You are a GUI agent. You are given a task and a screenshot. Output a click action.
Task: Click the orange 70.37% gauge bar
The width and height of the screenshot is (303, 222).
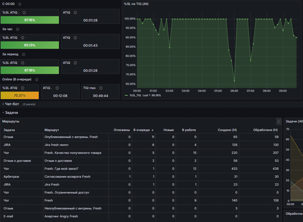[x=20, y=95]
